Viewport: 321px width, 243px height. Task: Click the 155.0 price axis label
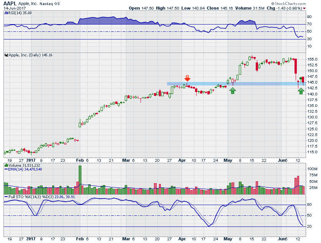click(312, 59)
